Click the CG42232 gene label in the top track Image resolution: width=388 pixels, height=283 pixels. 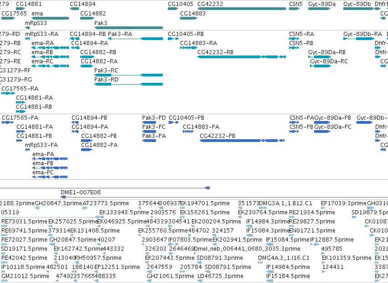[210, 4]
